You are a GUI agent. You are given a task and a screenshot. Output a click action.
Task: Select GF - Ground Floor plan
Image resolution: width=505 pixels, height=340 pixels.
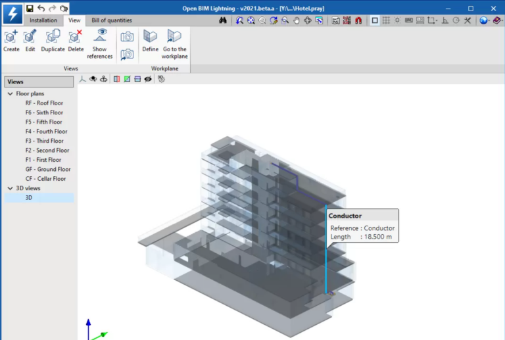(x=47, y=169)
